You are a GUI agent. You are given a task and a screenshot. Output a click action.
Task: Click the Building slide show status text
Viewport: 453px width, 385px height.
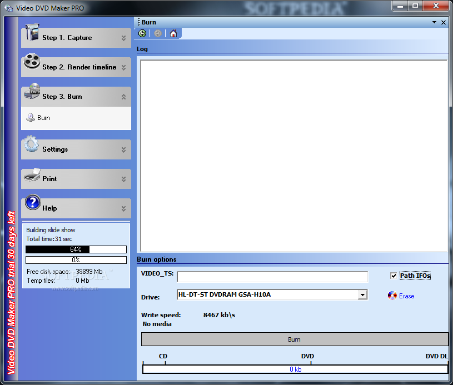(x=51, y=230)
